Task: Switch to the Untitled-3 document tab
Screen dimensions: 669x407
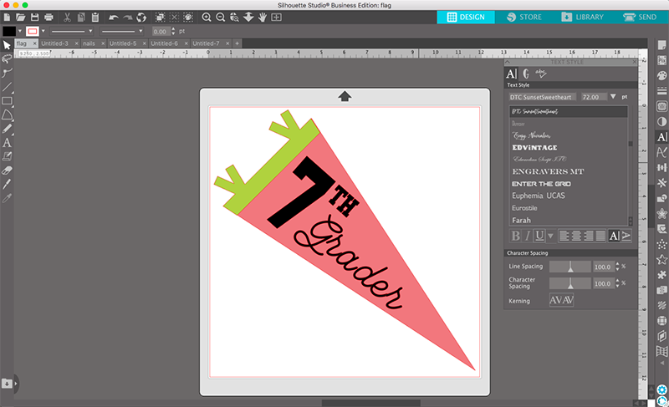Action: pyautogui.click(x=54, y=43)
